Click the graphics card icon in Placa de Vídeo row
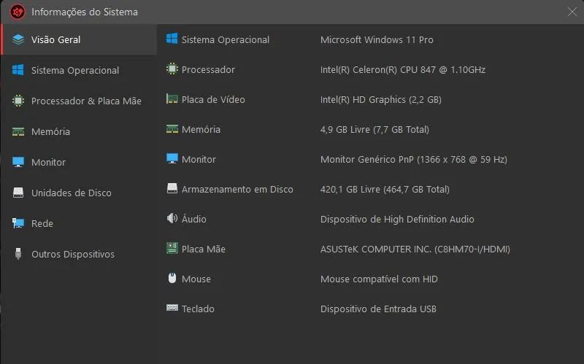 (x=172, y=98)
